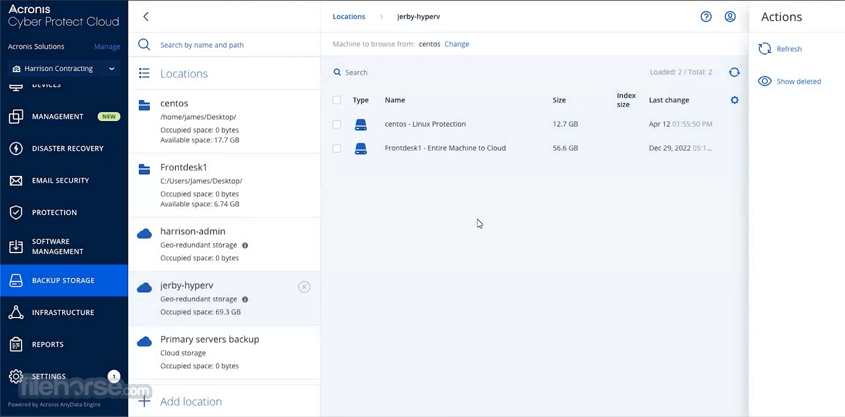Click the Add location plus icon

[x=144, y=401]
